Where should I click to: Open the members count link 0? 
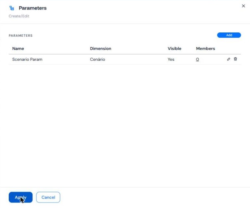197,59
